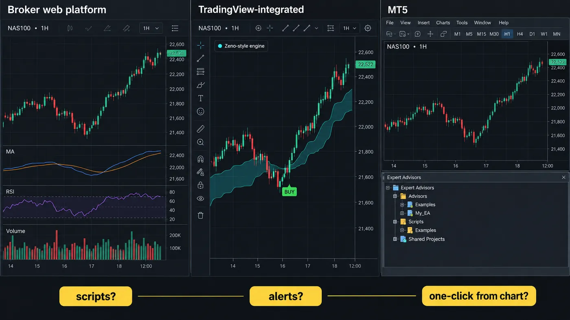
Task: Toggle stay-in-drawing-mode pencil lock icon
Action: [200, 172]
